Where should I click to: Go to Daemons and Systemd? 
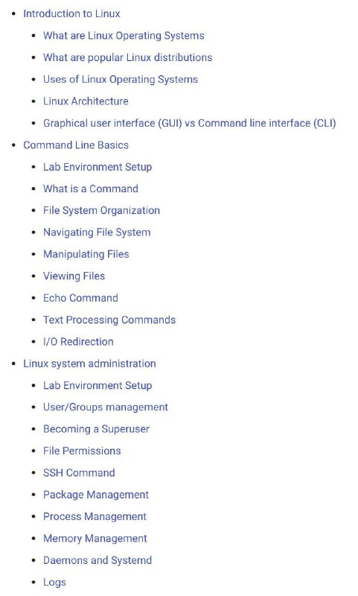(98, 560)
